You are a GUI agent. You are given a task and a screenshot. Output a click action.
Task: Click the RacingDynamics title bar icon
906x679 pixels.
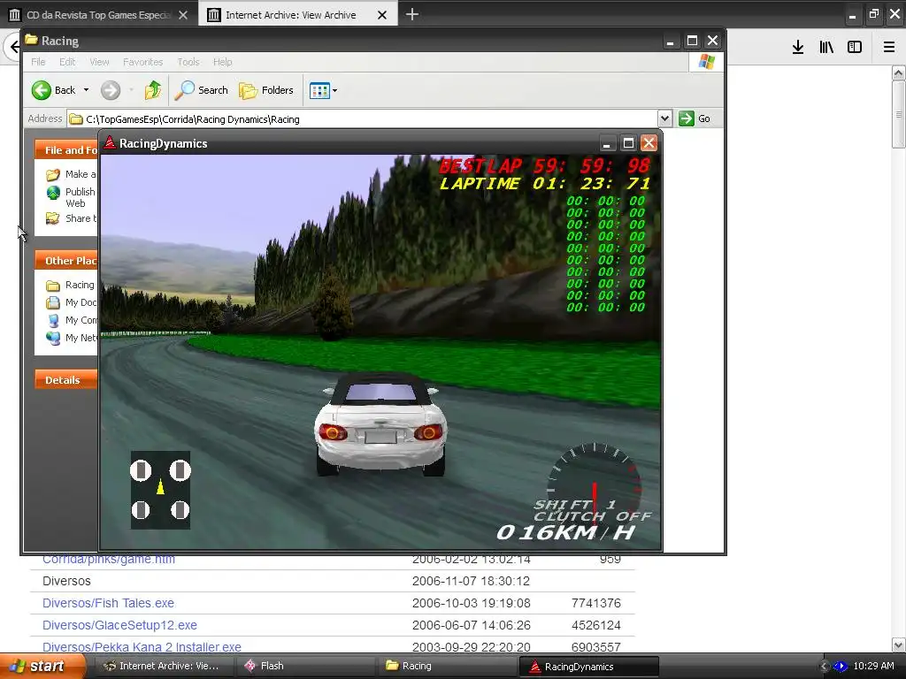(109, 143)
